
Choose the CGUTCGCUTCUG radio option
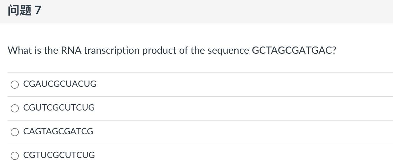(15, 108)
